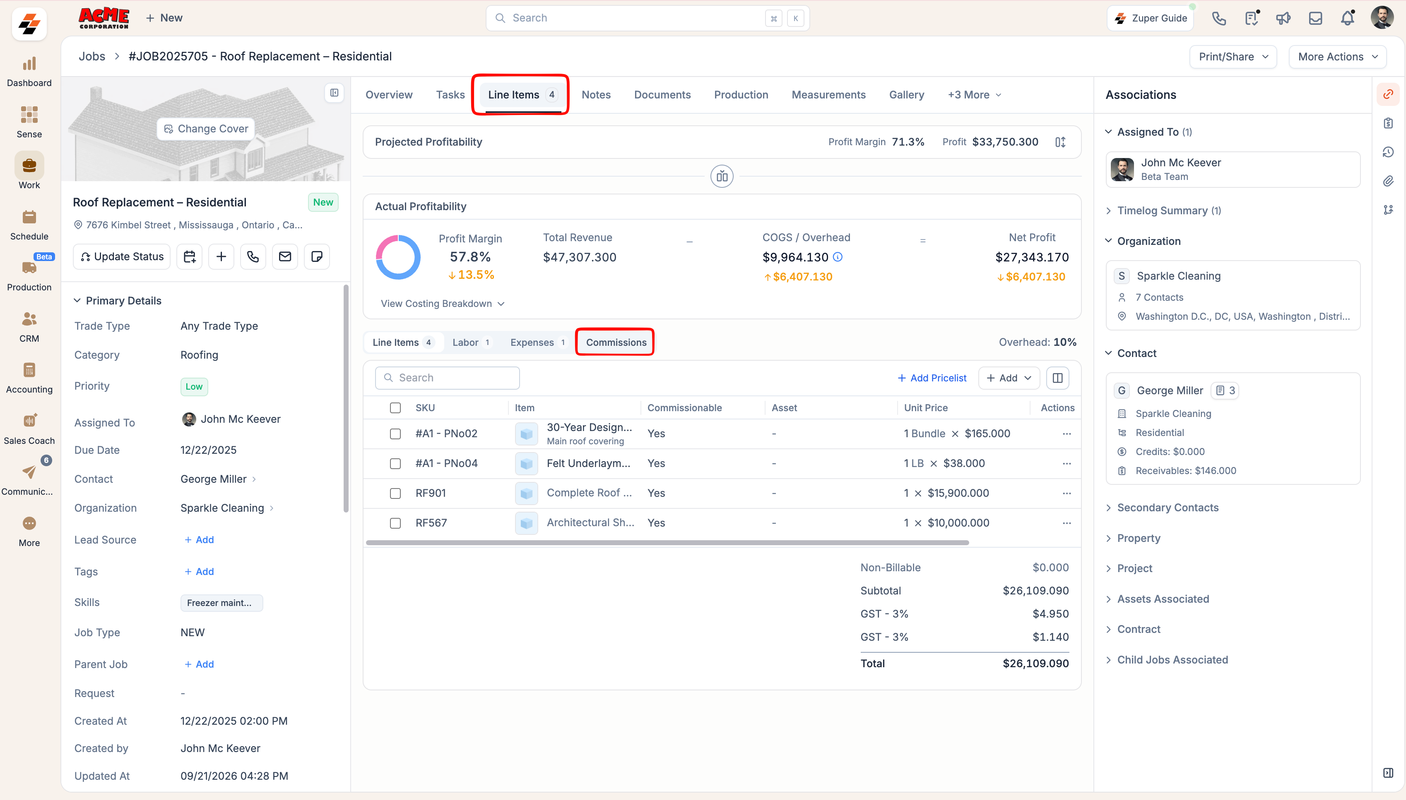
Task: Check the #A1 - PNo04 row checkbox
Action: [x=395, y=463]
